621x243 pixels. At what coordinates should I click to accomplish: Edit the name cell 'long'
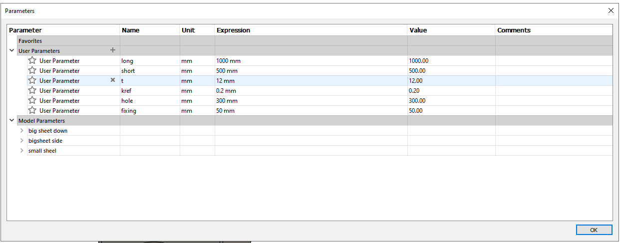[x=150, y=60]
